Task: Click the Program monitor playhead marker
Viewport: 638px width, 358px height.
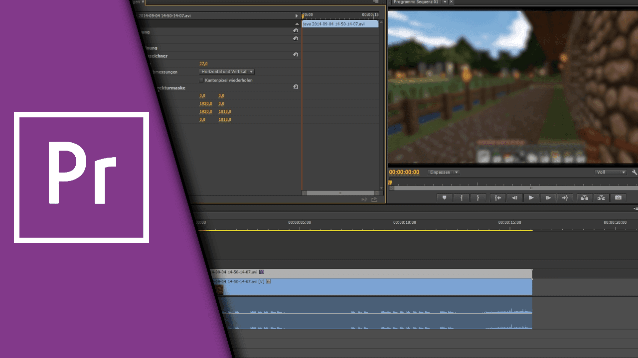Action: pos(390,182)
